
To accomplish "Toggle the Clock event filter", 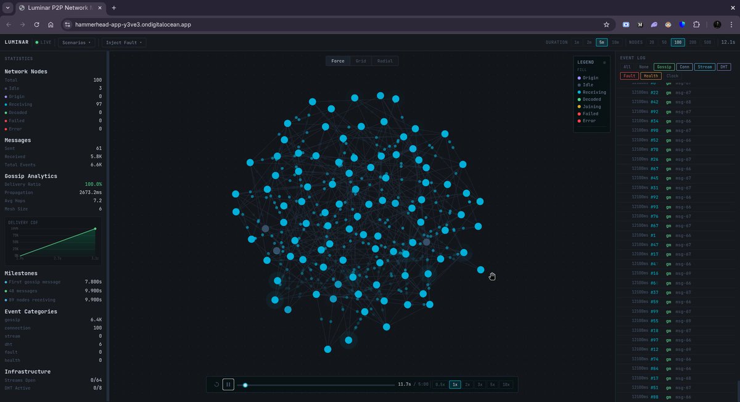I will [x=672, y=76].
